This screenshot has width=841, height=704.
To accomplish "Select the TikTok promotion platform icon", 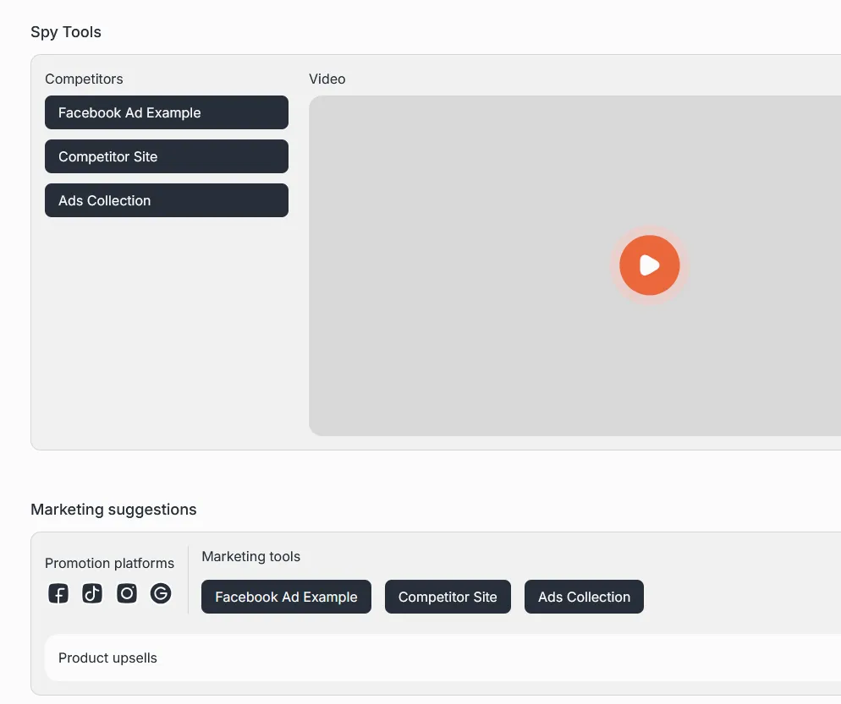I will coord(92,594).
